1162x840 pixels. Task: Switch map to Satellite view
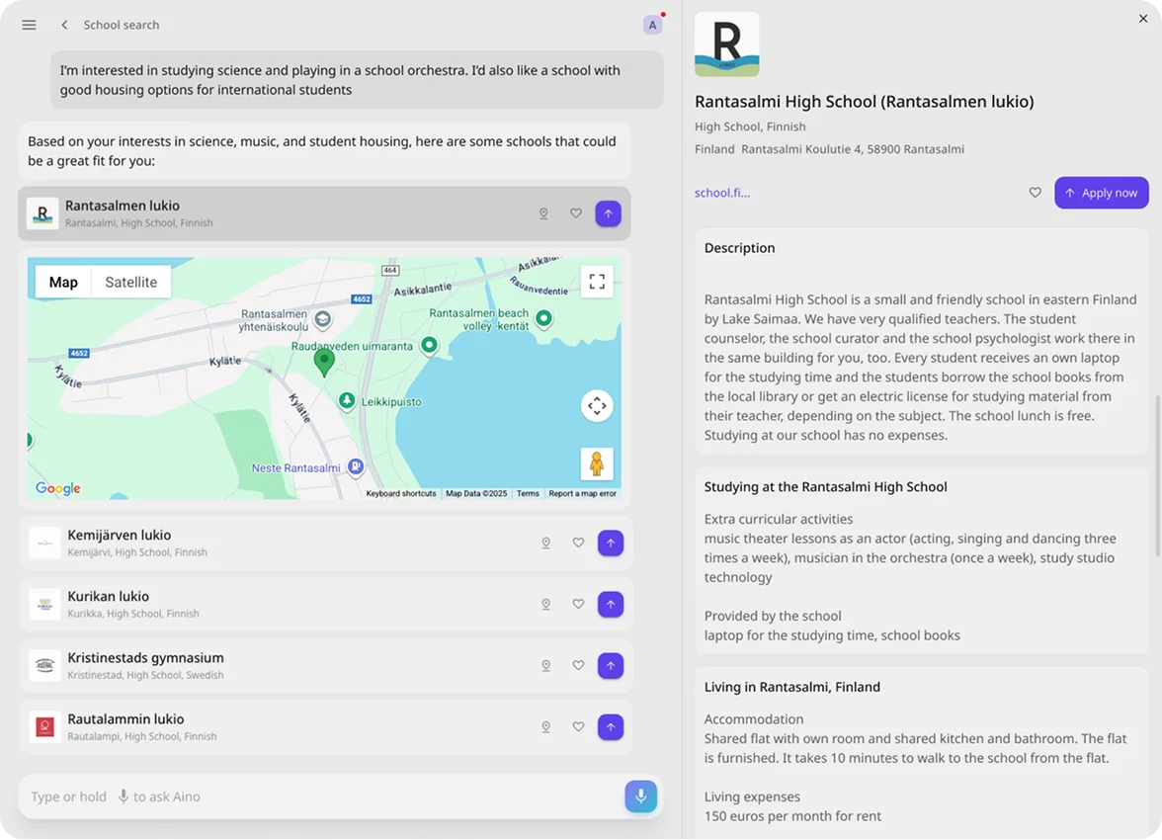[x=130, y=282]
